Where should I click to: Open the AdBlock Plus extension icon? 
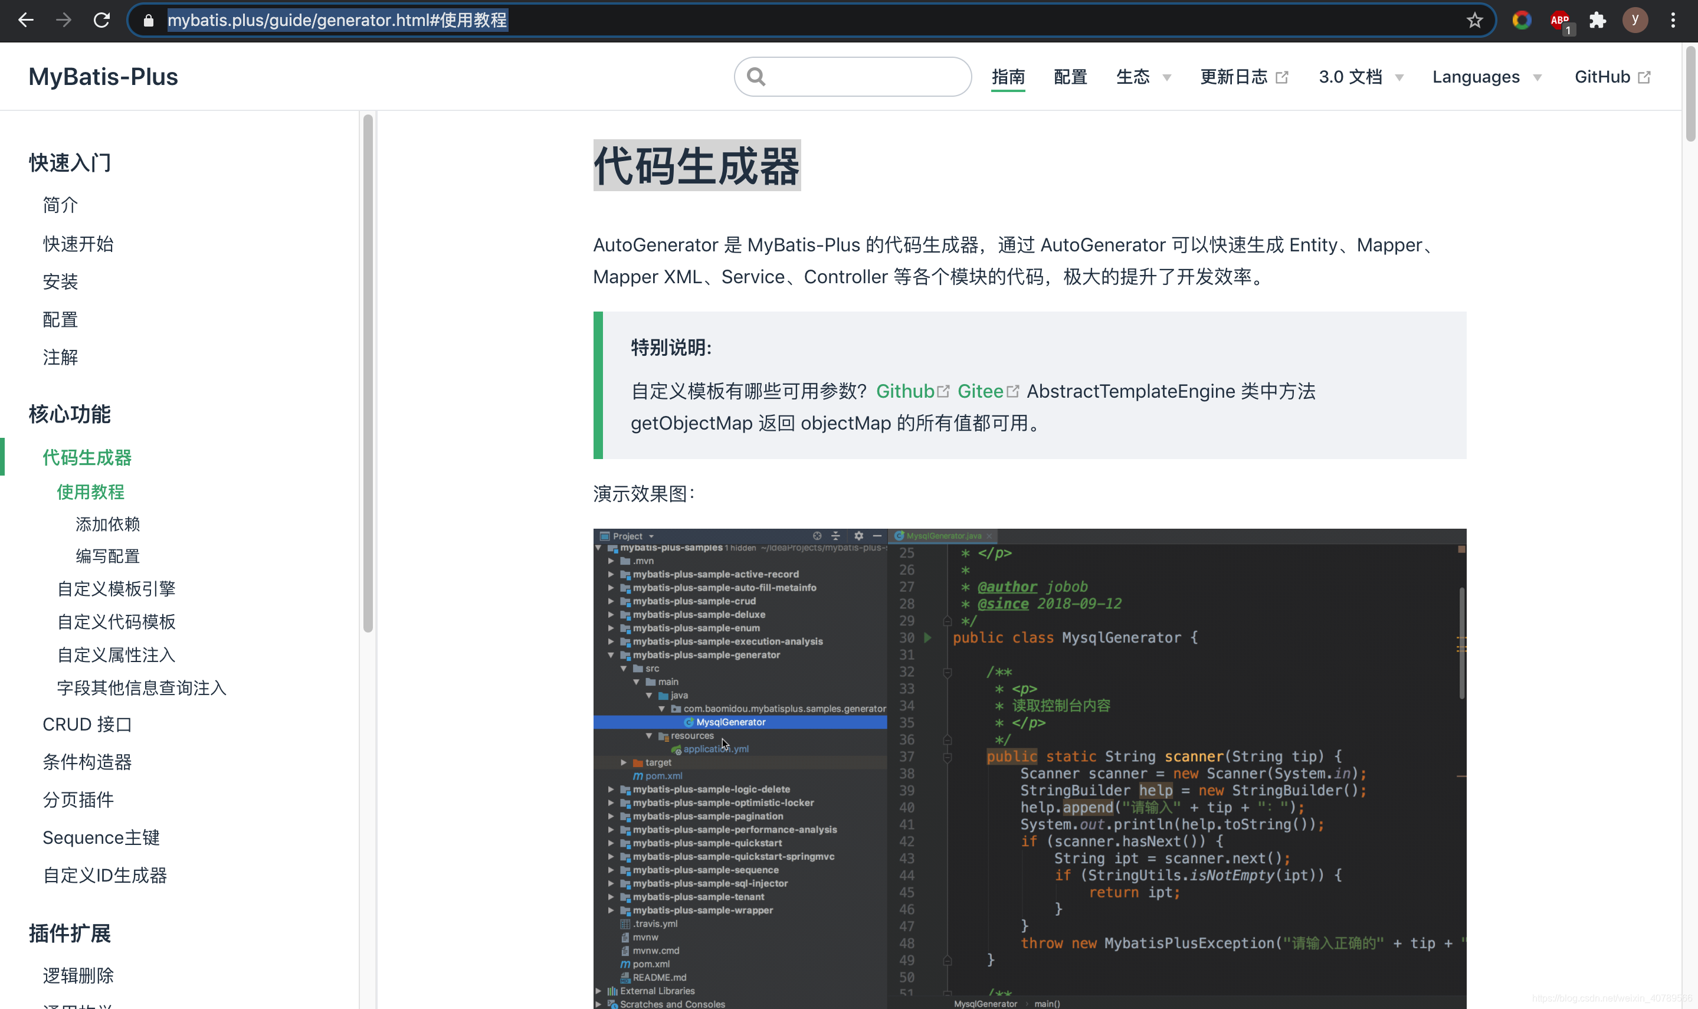(x=1560, y=21)
